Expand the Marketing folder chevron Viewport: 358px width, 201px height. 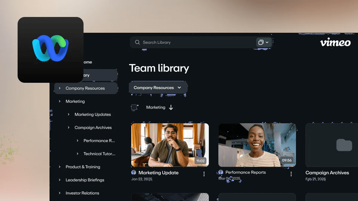60,101
